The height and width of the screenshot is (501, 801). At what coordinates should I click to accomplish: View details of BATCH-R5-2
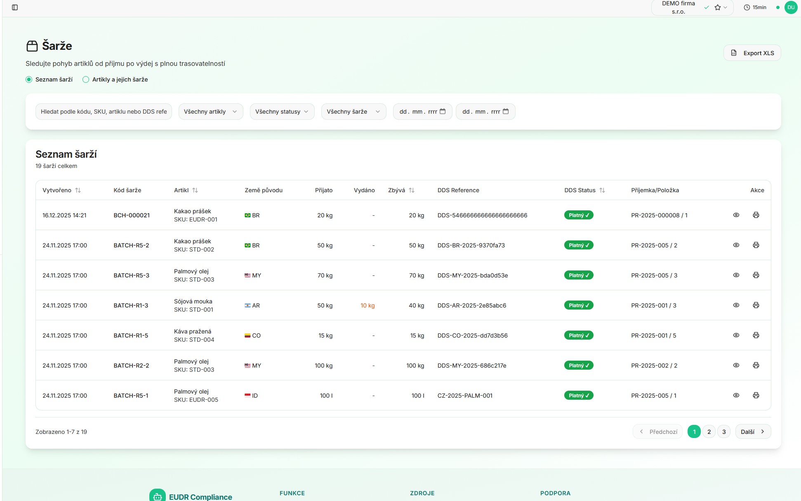pos(736,245)
